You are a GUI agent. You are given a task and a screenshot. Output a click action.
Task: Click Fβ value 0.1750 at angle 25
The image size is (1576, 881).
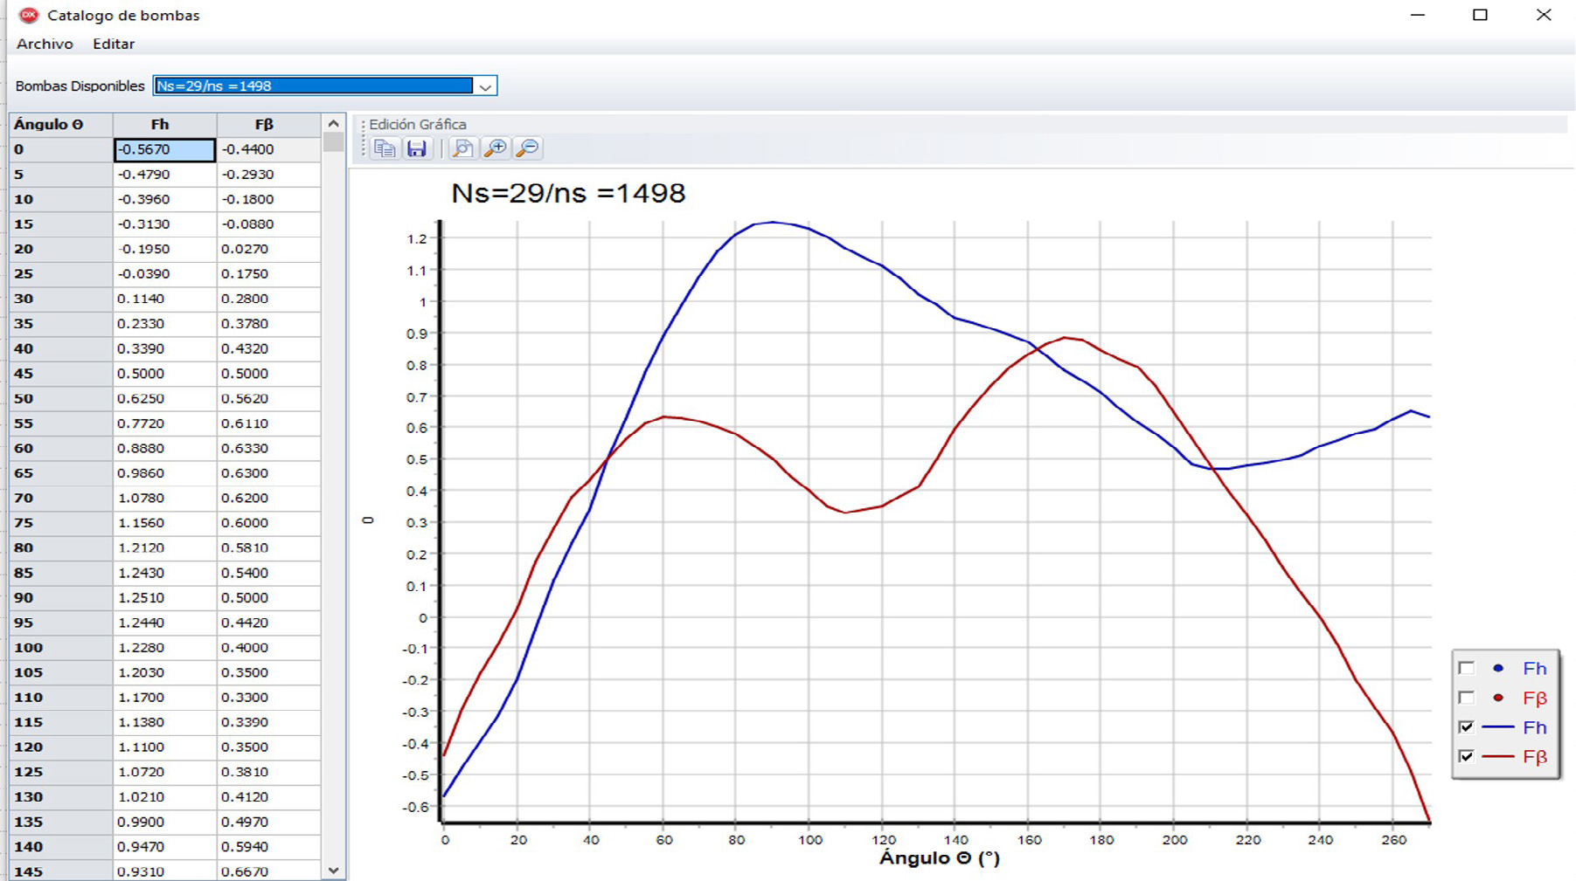pyautogui.click(x=268, y=274)
